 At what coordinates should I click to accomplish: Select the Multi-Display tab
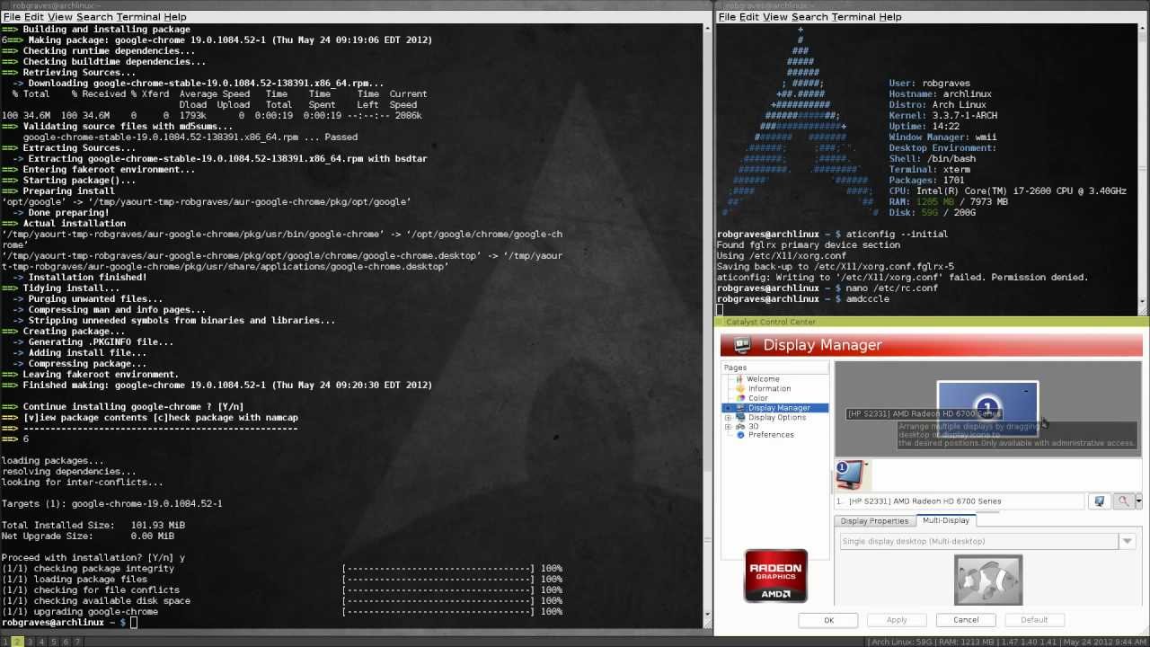point(946,520)
